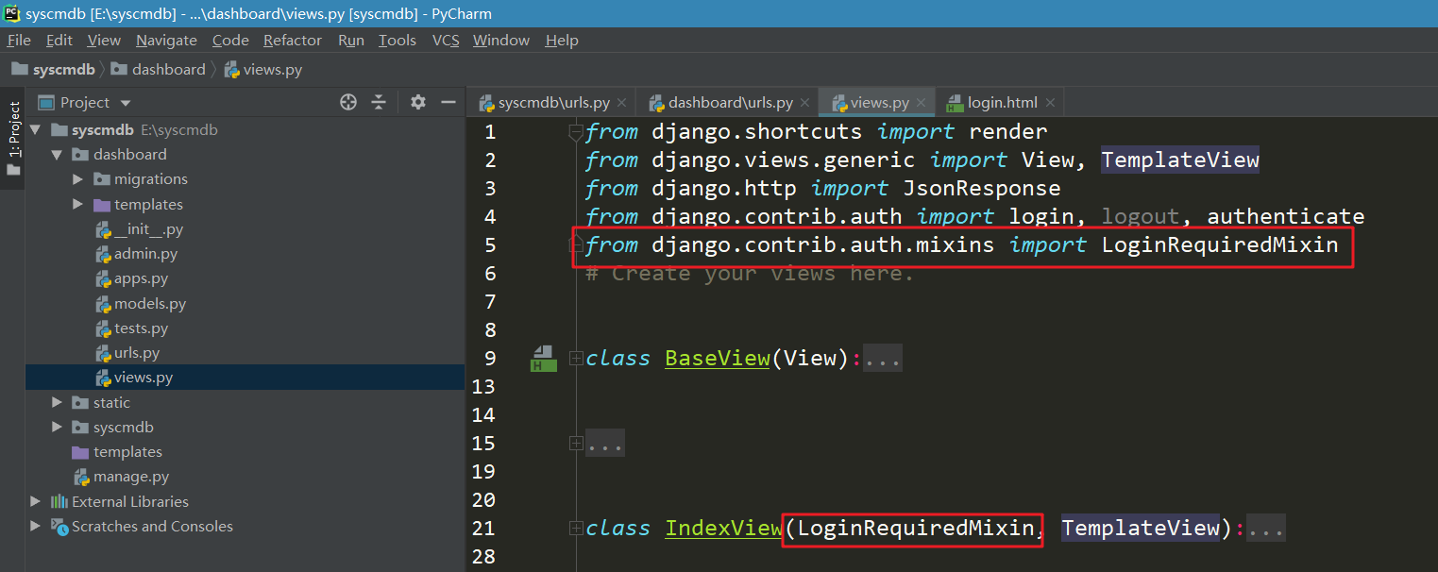Open the Project view dropdown
The width and height of the screenshot is (1438, 572).
pyautogui.click(x=126, y=103)
